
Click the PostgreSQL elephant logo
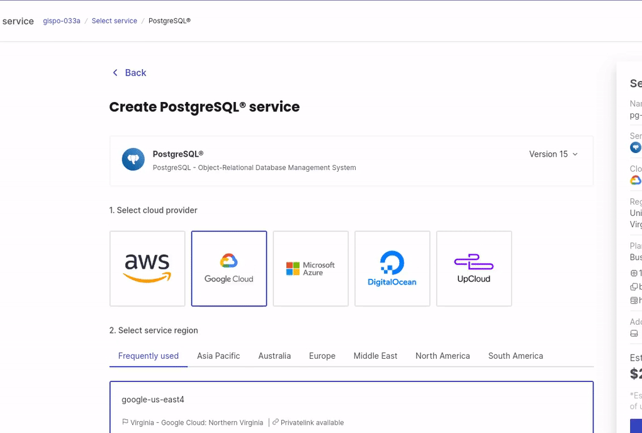(133, 159)
